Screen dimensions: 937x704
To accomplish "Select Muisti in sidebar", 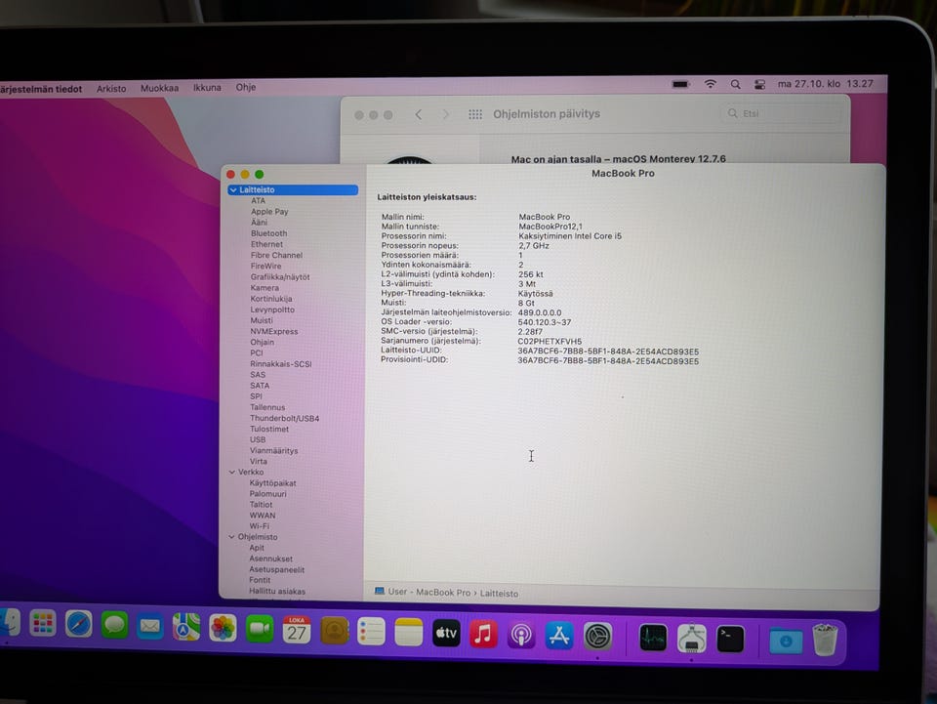I will [262, 321].
